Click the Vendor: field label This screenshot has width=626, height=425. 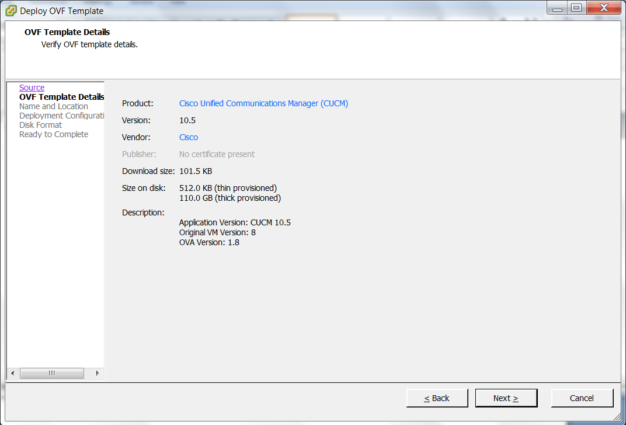tap(136, 137)
